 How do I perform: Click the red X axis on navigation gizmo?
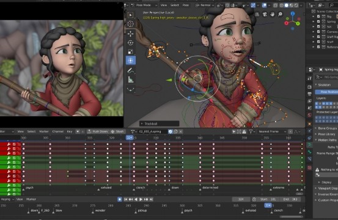(x=287, y=23)
